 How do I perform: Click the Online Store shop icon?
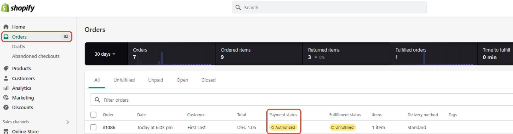pos(6,131)
